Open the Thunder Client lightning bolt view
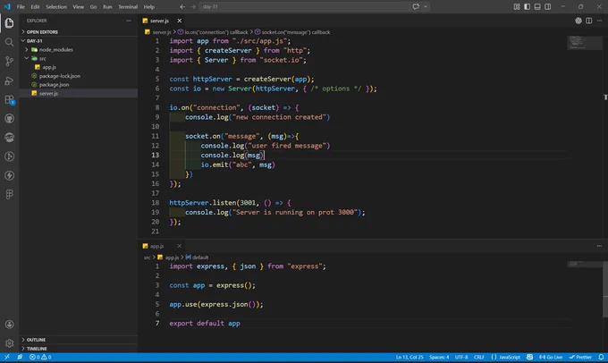608x363 pixels. (x=9, y=175)
